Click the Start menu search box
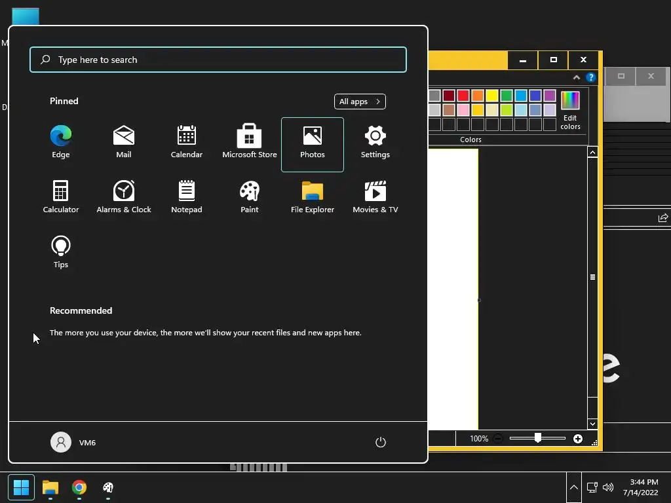Image resolution: width=671 pixels, height=503 pixels. (x=218, y=60)
